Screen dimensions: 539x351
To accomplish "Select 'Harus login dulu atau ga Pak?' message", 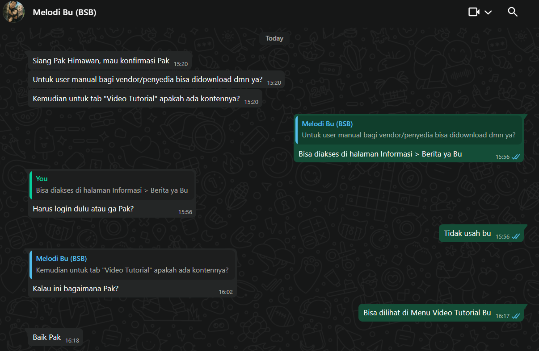I will (x=83, y=208).
